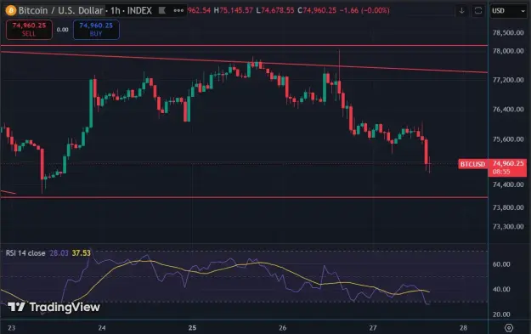
Task: Open the USD currency dropdown
Action: [x=508, y=10]
